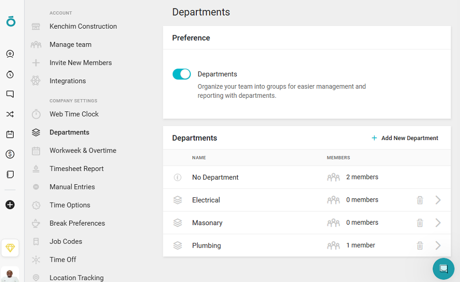The width and height of the screenshot is (460, 282).
Task: Expand the Electrical department chevron
Action: tap(438, 200)
